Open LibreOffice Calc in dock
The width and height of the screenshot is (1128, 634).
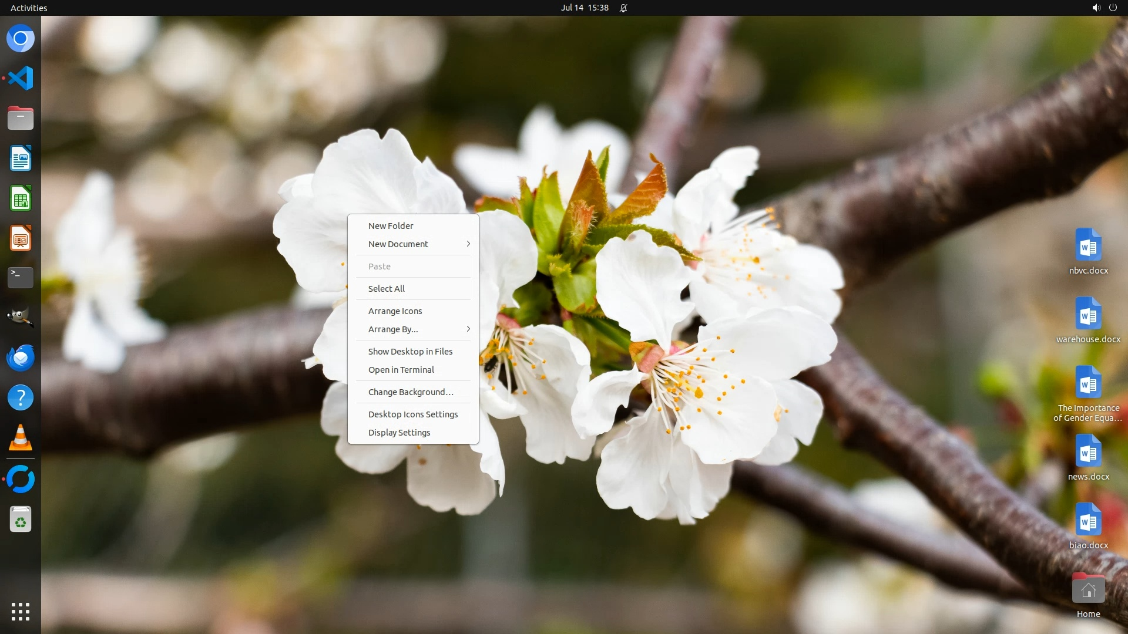tap(21, 198)
